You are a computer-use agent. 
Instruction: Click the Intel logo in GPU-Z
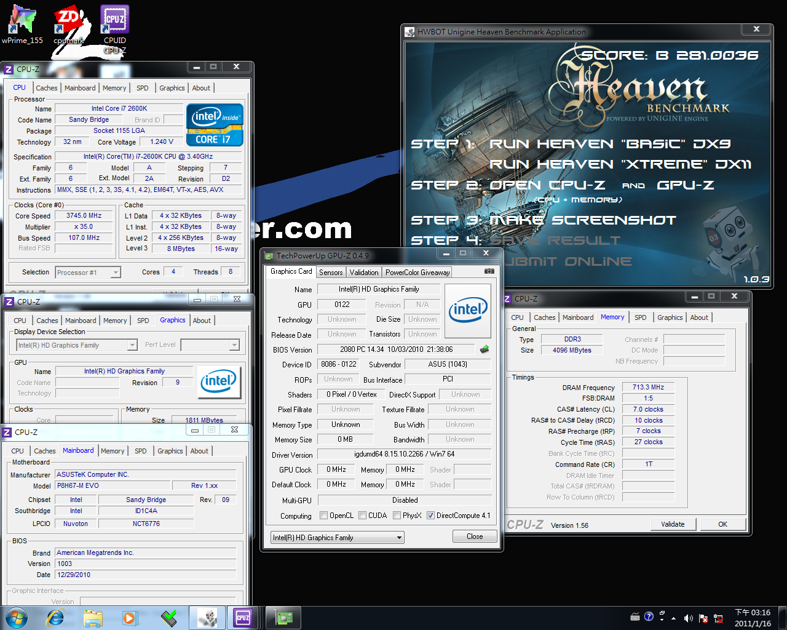(x=468, y=311)
